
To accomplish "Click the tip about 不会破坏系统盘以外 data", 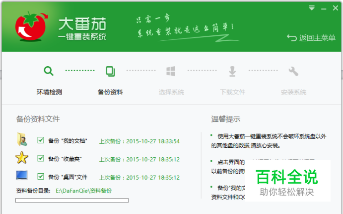I will tap(269, 141).
